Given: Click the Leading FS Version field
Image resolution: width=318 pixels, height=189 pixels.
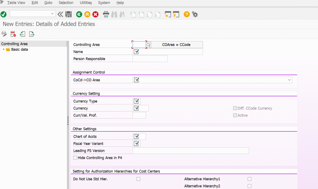Looking at the screenshot, I should pyautogui.click(x=191, y=151).
